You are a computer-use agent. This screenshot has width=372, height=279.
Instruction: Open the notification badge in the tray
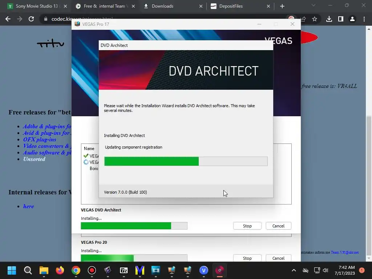coord(362,270)
